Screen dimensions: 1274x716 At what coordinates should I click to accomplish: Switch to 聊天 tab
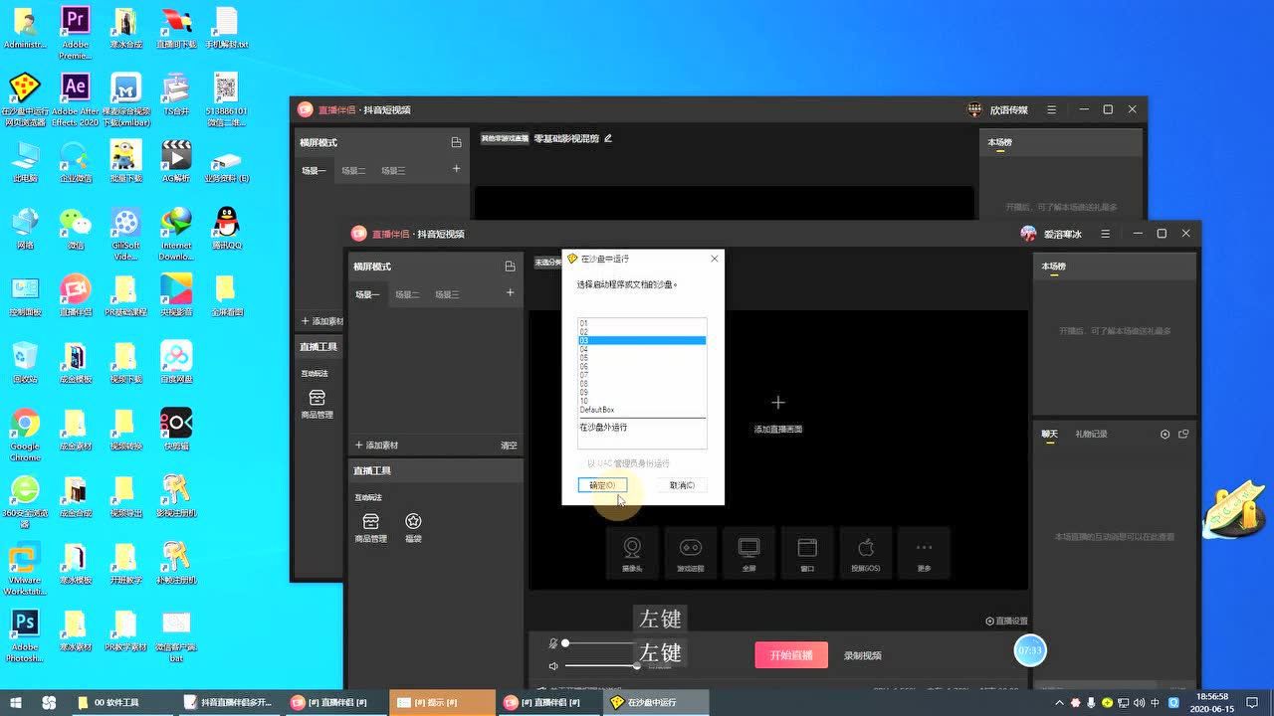[x=1049, y=435]
